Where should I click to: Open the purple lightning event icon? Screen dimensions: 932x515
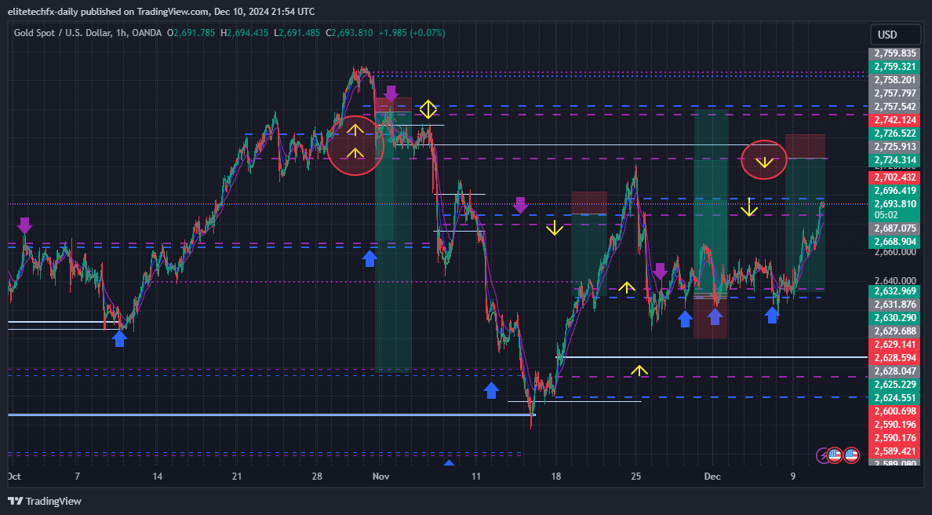[x=823, y=455]
